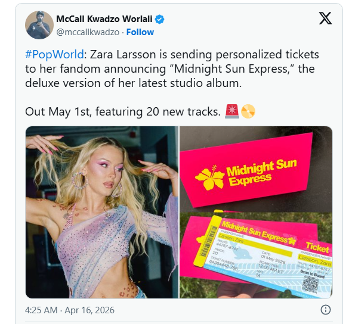
Task: Click the QR code on ticket stub
Action: click(x=311, y=285)
